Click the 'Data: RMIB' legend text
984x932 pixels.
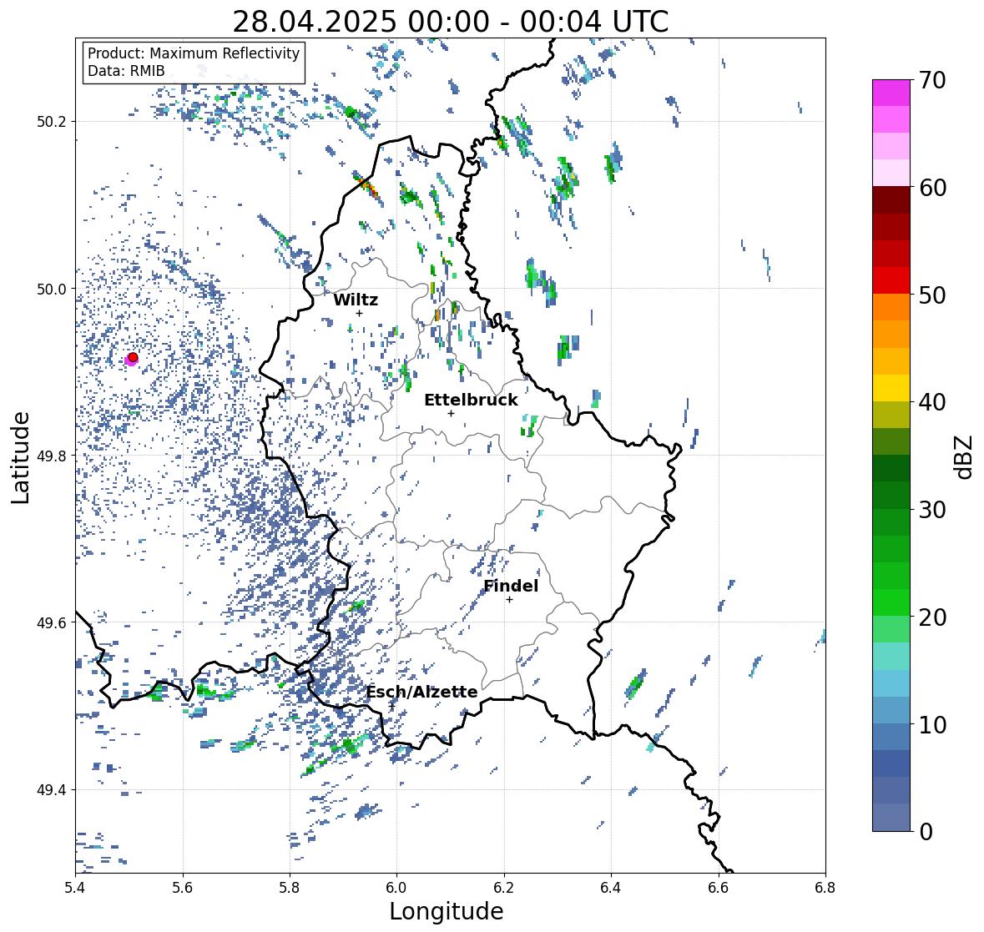(x=126, y=71)
